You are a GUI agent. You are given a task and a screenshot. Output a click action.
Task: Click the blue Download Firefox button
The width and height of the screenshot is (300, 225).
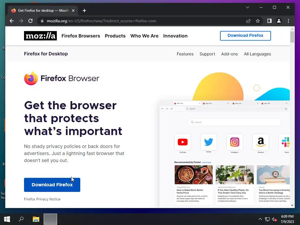click(x=52, y=185)
